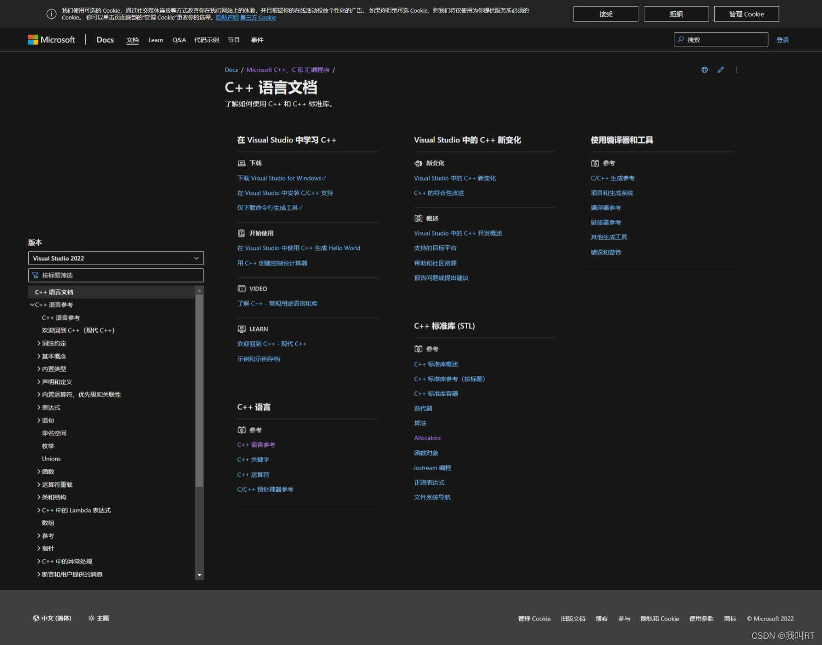Click the filter funnel icon in sidebar
822x645 pixels.
pyautogui.click(x=35, y=275)
